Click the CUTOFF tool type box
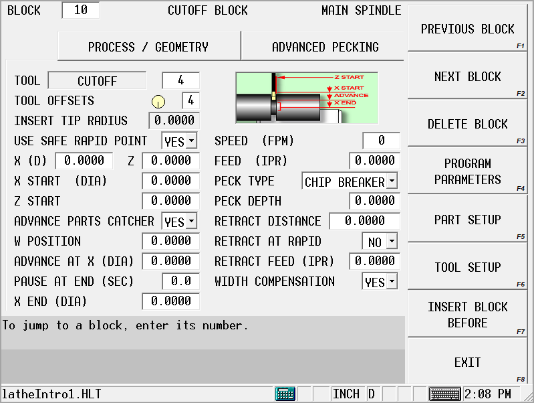 coord(97,81)
